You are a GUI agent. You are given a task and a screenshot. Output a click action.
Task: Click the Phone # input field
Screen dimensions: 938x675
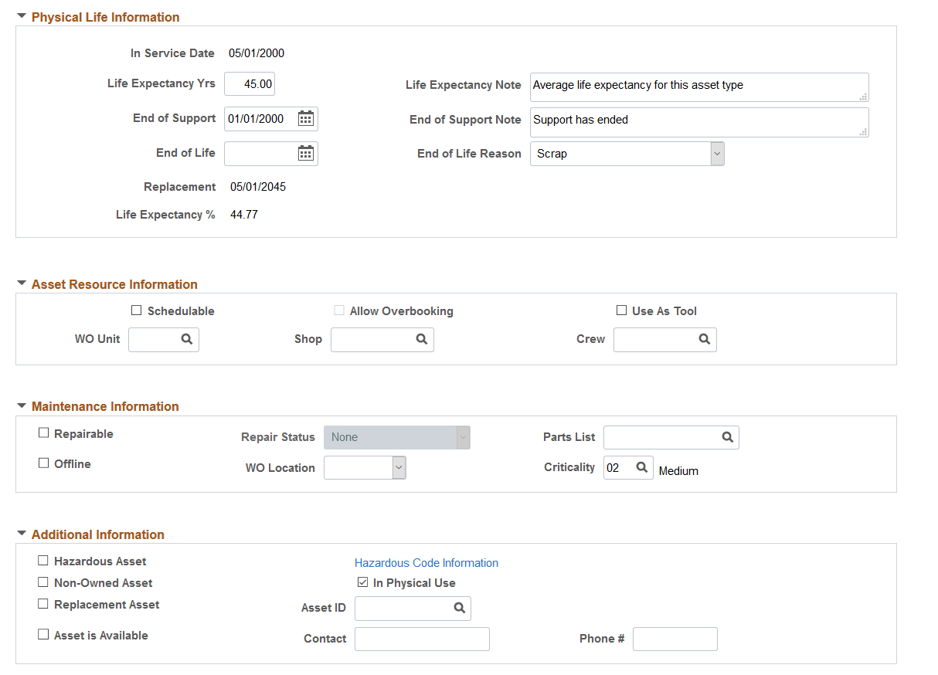tap(675, 638)
